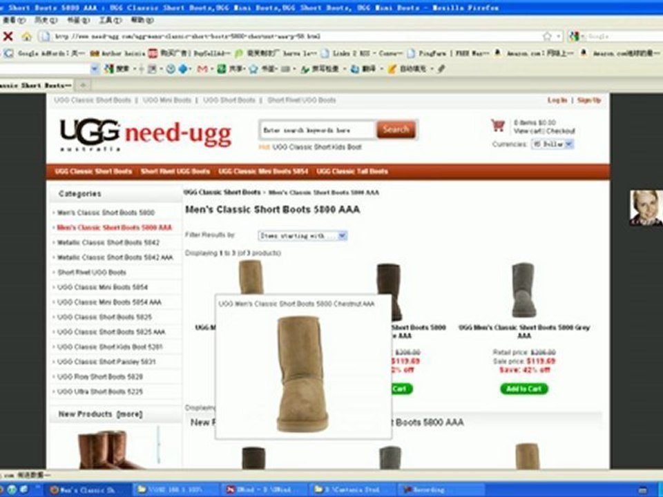The width and height of the screenshot is (663, 497).
Task: Switch to the Firefox Men's Classic taskbar item
Action: pos(88,490)
